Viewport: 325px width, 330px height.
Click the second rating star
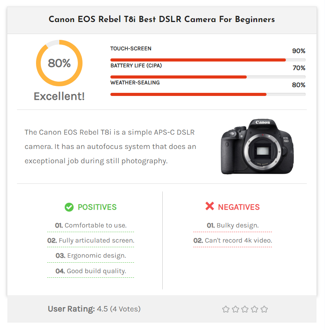tap(236, 309)
